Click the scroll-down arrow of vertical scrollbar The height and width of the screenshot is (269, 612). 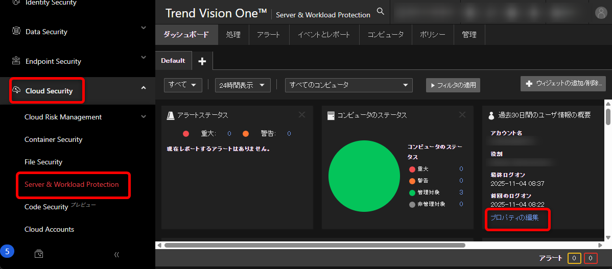608,237
